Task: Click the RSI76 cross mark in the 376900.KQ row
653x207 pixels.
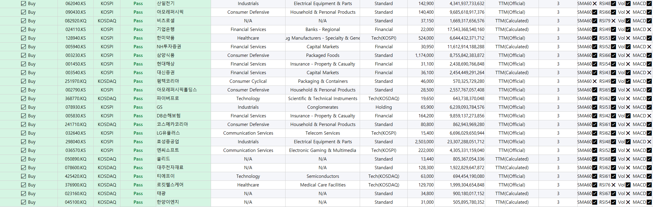Action: click(613, 185)
